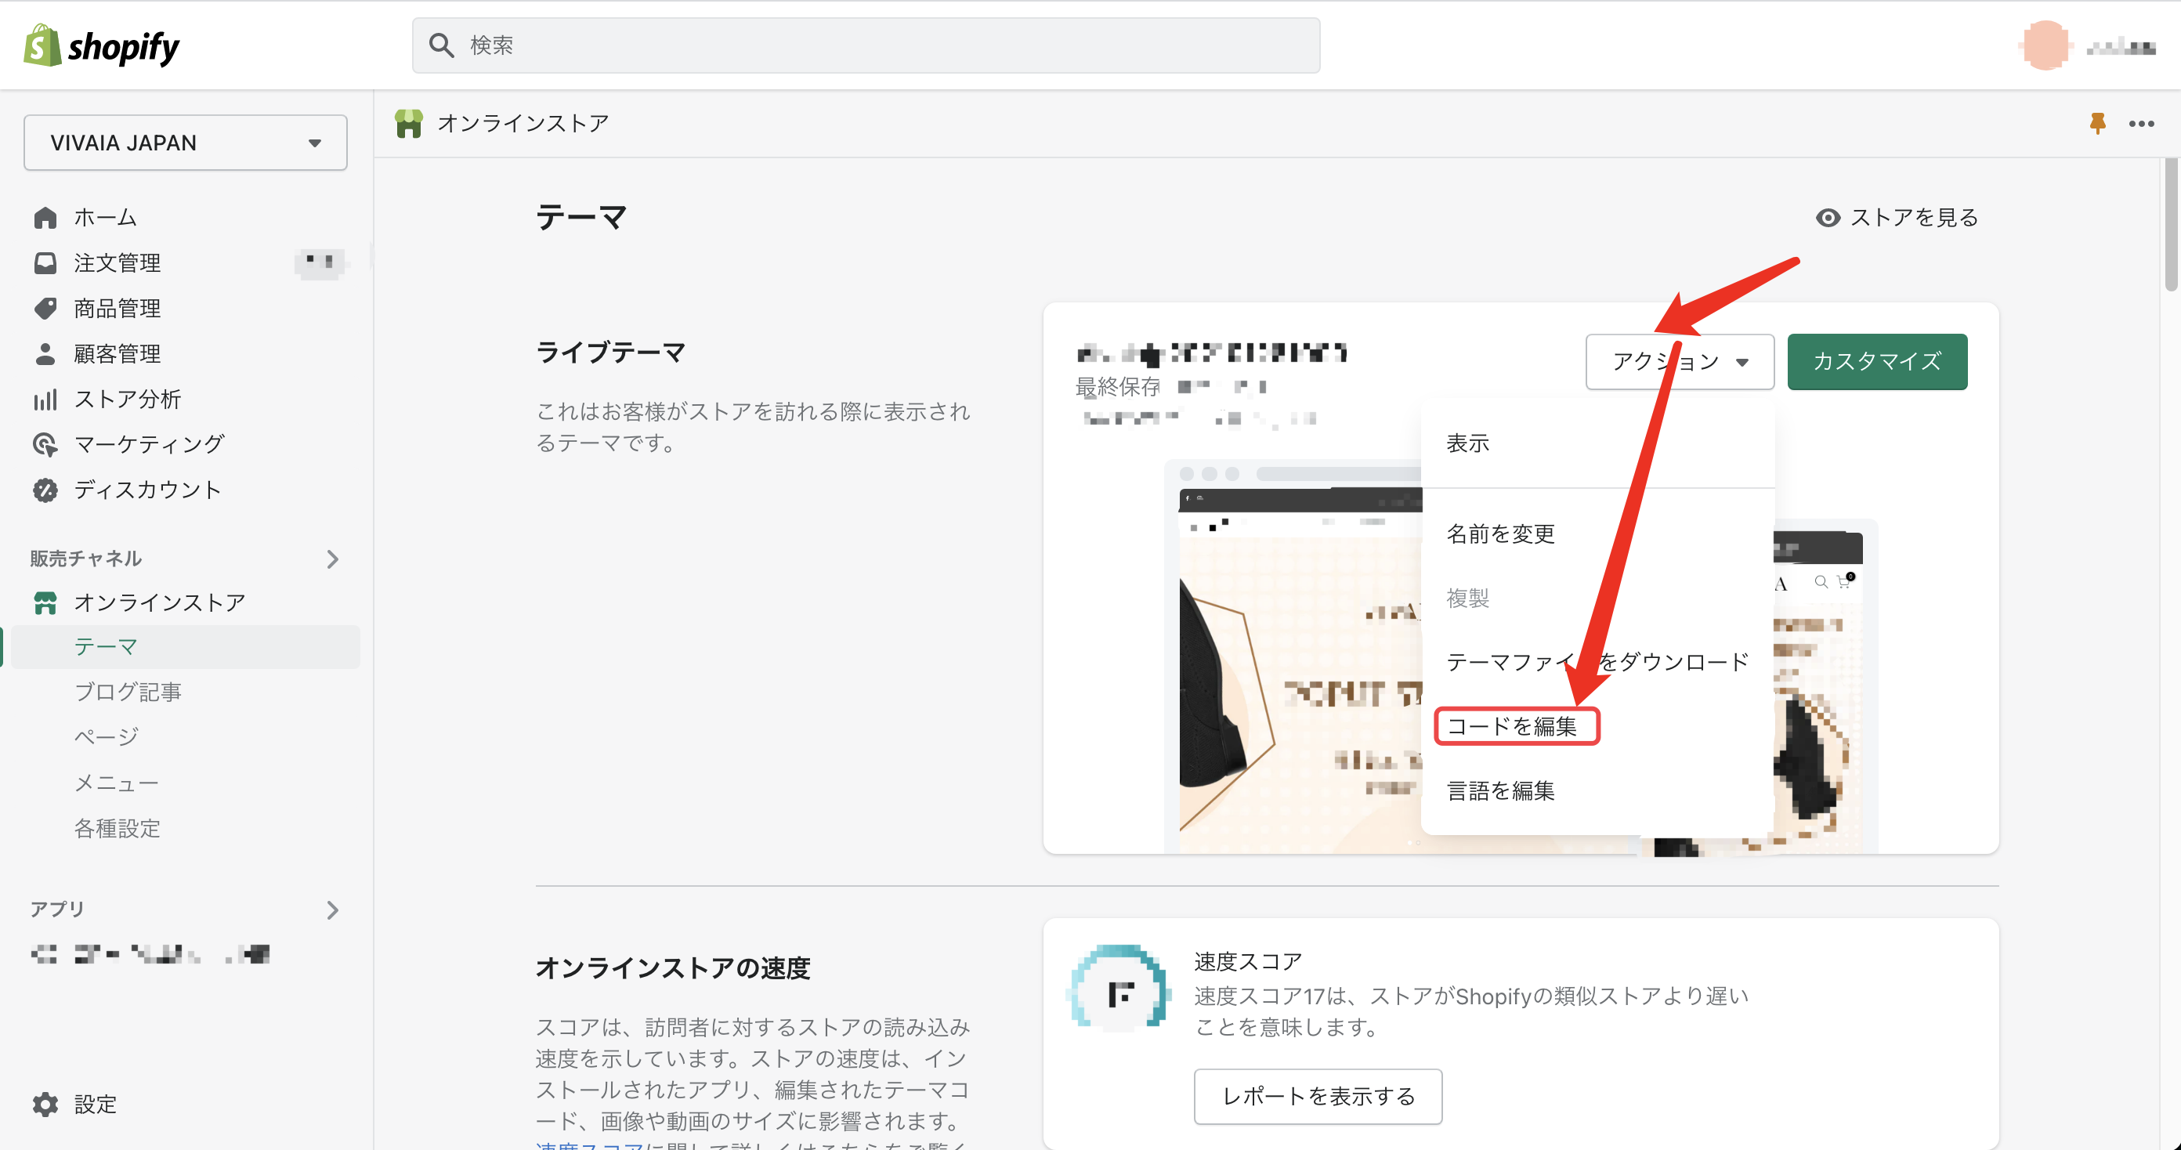Open 顧客管理 customers section
The height and width of the screenshot is (1150, 2181).
[x=117, y=354]
